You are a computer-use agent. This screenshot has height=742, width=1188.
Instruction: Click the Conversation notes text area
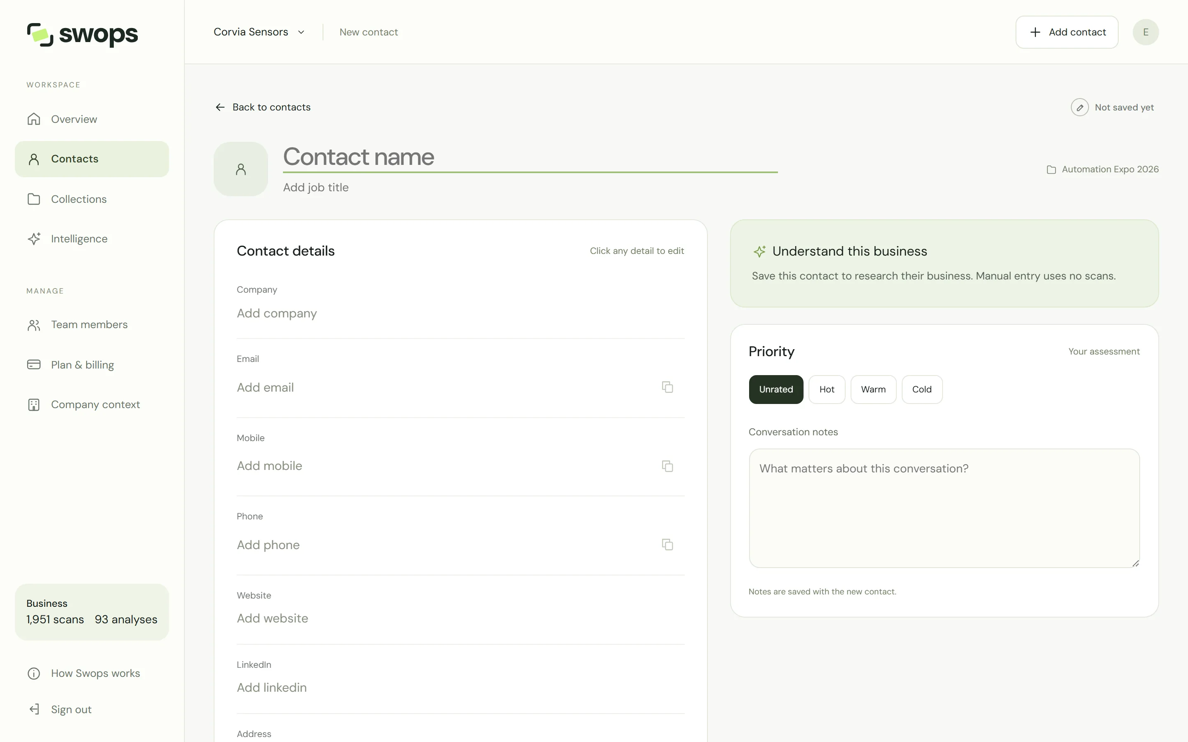(944, 508)
